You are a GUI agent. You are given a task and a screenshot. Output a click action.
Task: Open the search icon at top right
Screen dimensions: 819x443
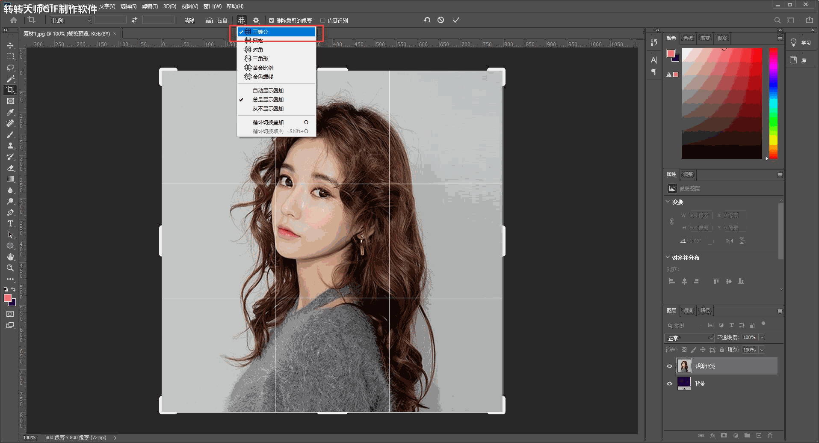point(778,20)
